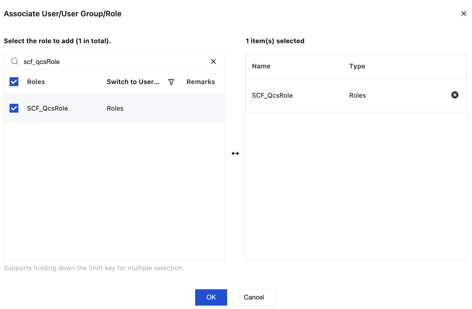
Task: Clear the scf_qcsRole search text
Action: 214,62
